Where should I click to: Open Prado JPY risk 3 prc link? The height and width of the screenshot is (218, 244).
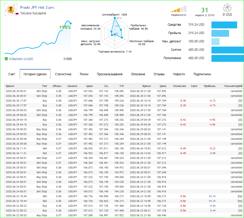pos(37,7)
